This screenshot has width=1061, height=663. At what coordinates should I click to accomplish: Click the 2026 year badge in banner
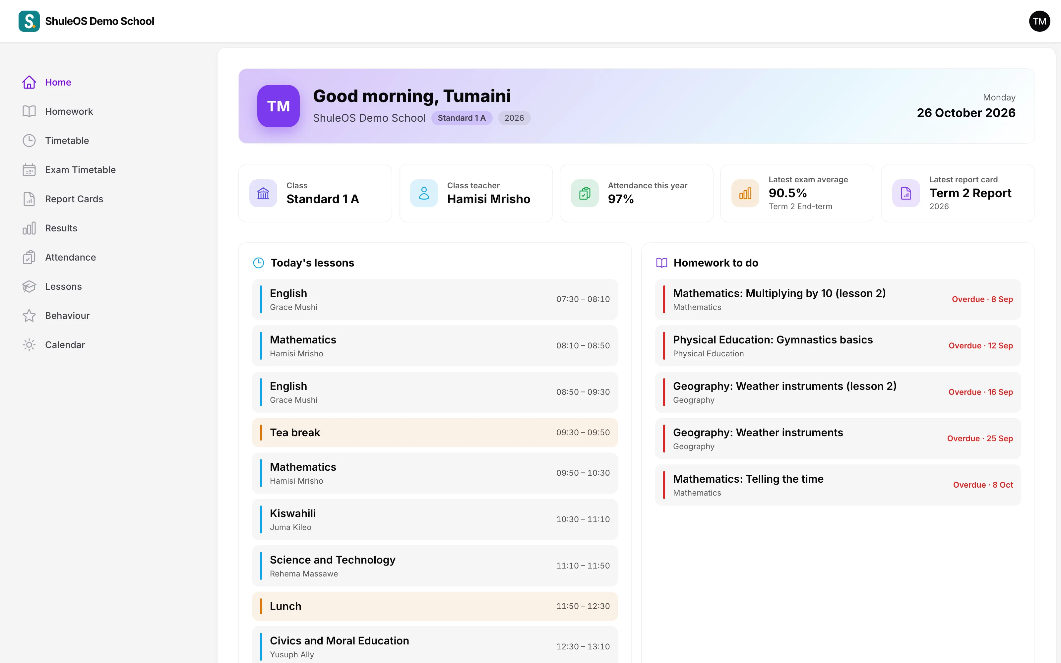pos(514,118)
